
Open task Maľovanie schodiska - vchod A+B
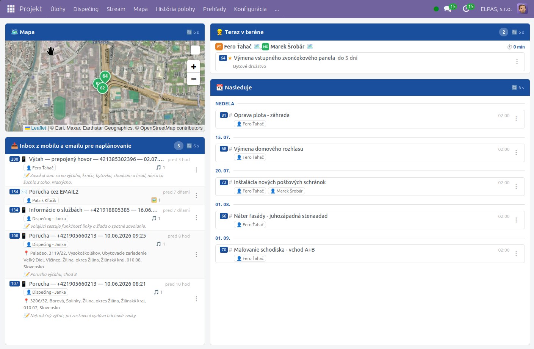point(274,250)
